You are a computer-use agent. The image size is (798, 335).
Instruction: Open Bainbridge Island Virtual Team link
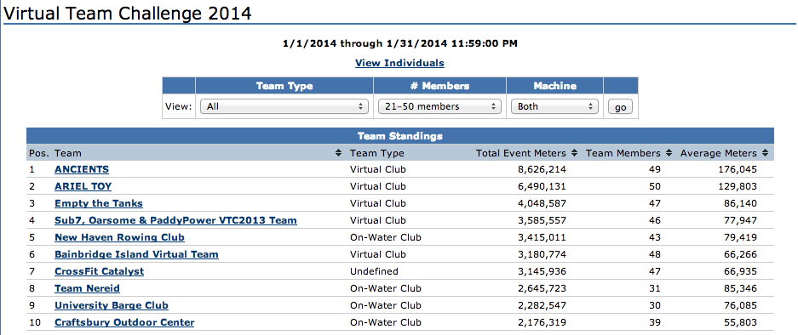pos(136,254)
